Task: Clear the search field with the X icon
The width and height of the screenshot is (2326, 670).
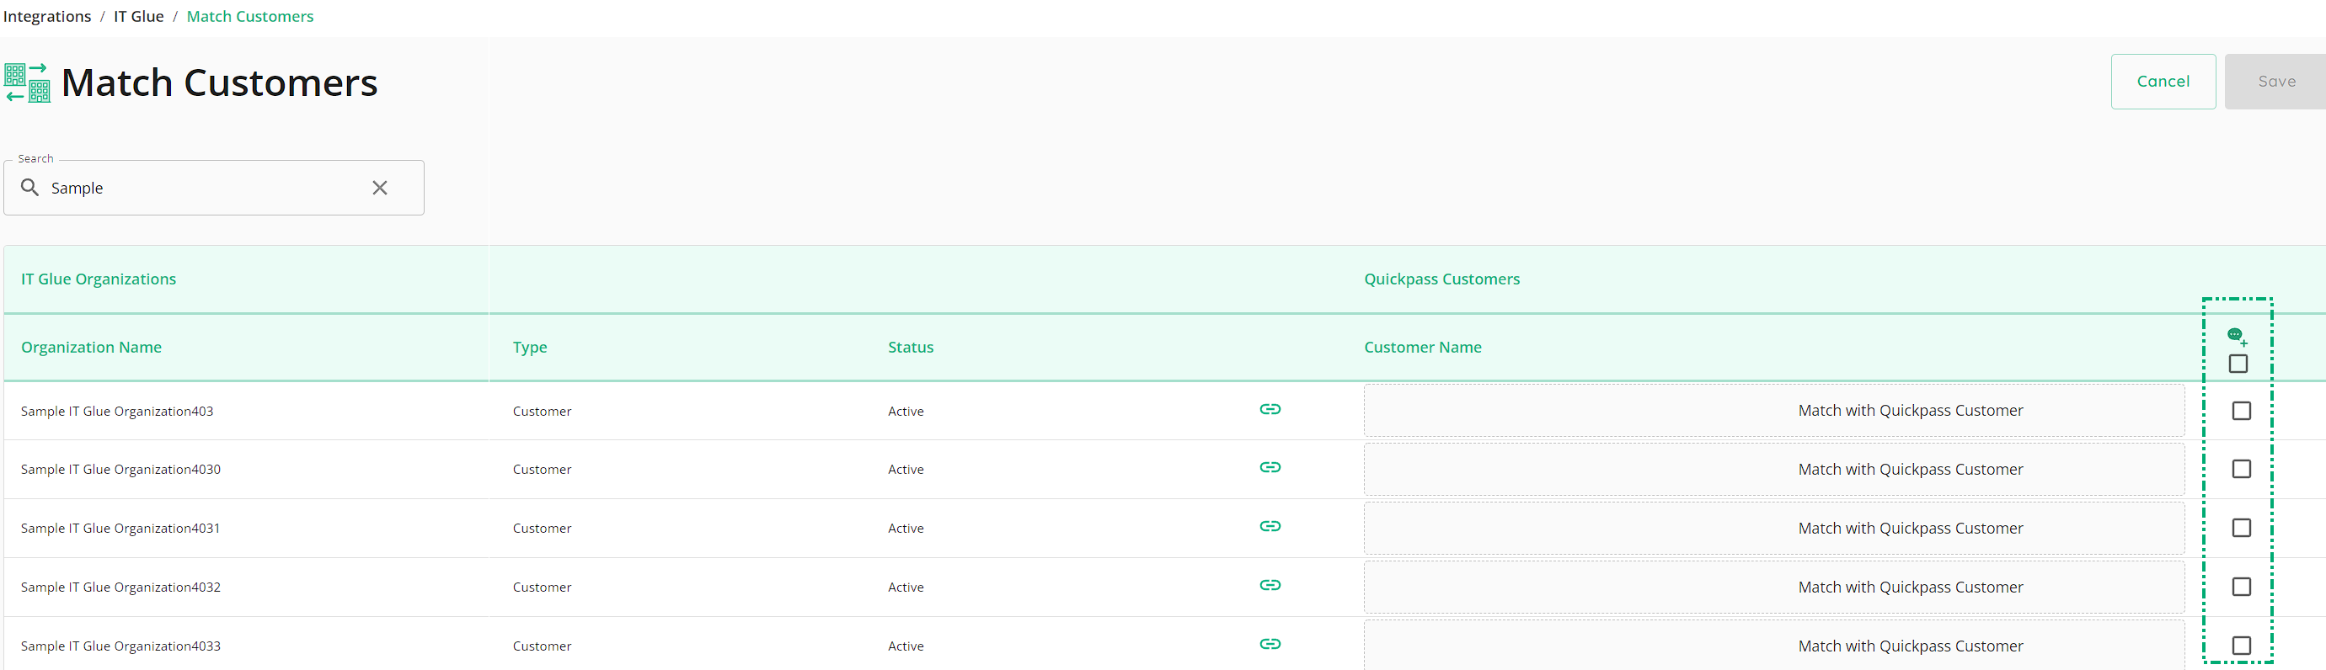Action: pos(380,188)
